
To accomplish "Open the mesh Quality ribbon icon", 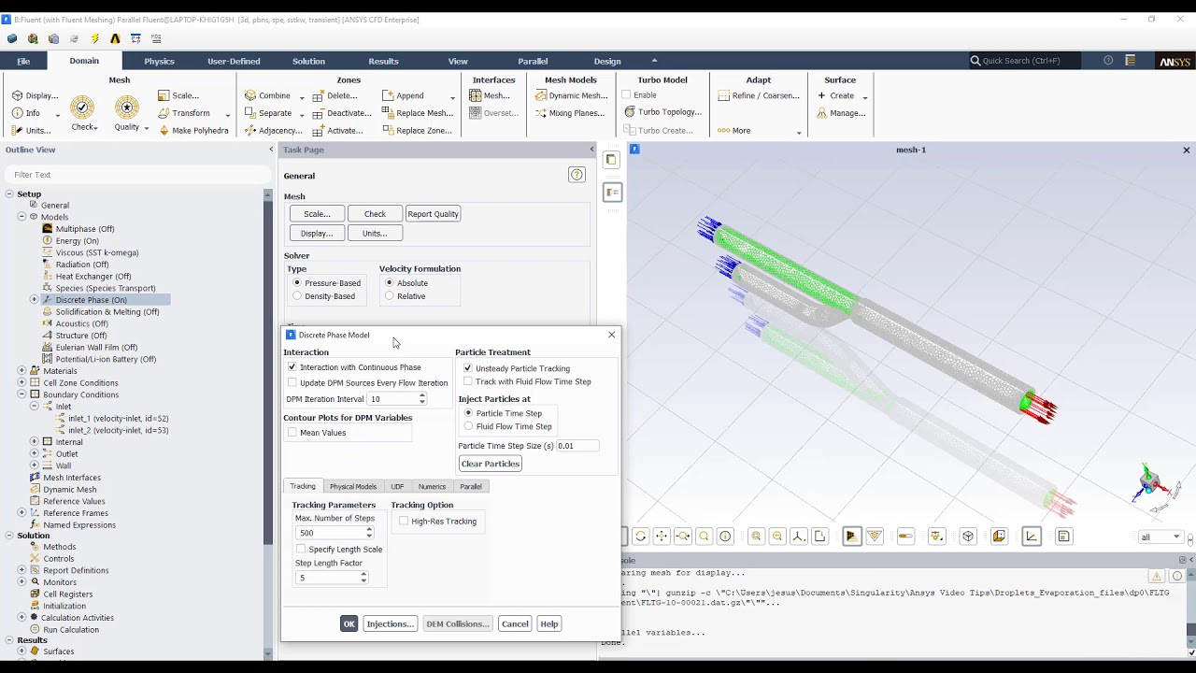I will pos(127,107).
